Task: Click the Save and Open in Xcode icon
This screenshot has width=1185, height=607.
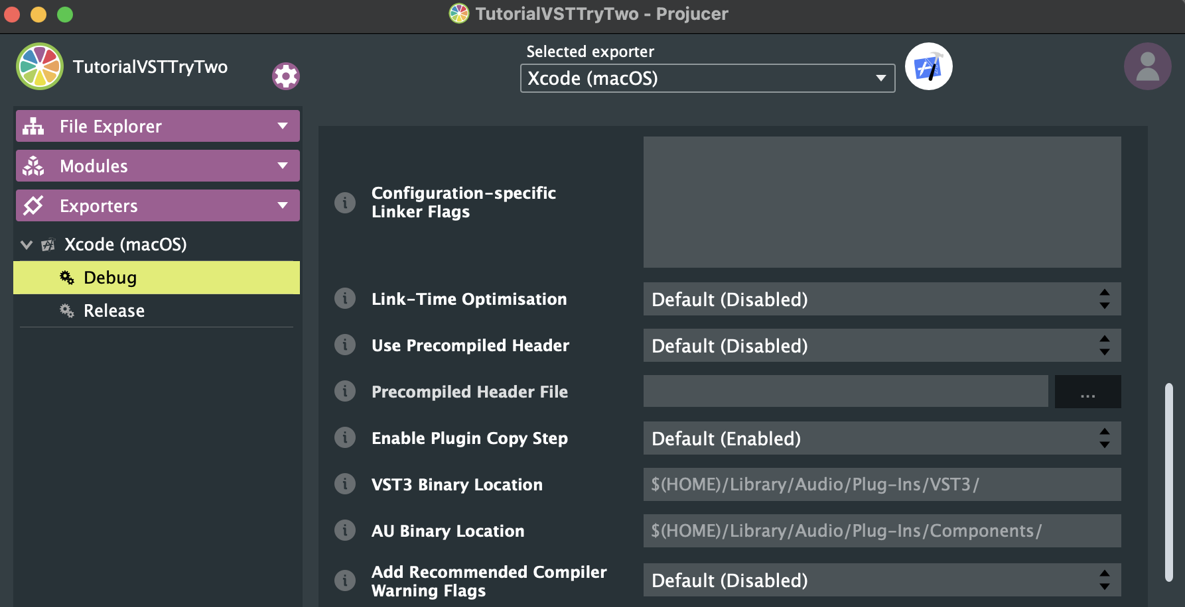Action: [x=928, y=67]
